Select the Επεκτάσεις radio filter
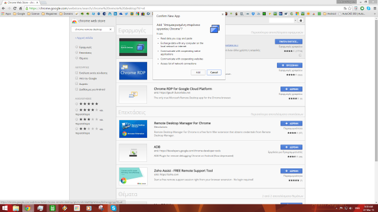Screen dimensions: 378x212 coord(76,52)
